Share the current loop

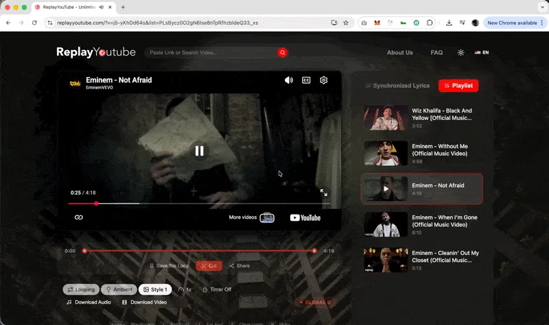(240, 266)
